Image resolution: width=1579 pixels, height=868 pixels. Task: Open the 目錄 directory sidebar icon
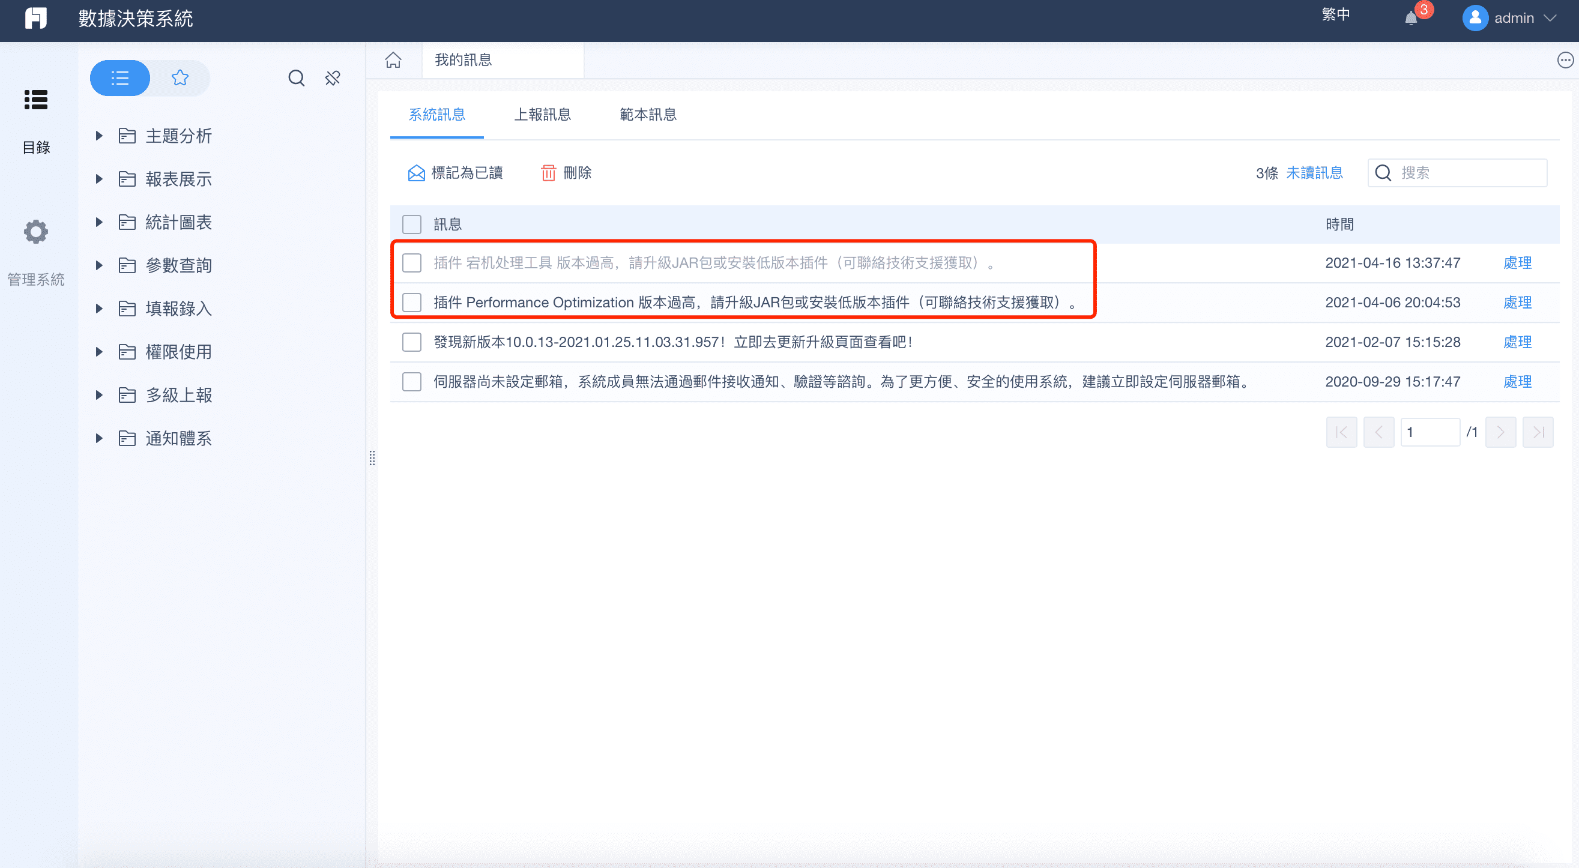(x=35, y=99)
